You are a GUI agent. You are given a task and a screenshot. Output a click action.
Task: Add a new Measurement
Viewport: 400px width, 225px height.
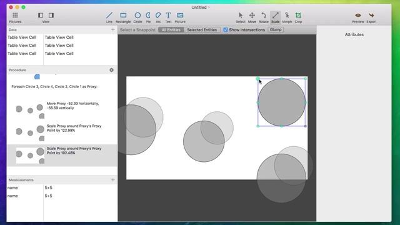coord(112,180)
